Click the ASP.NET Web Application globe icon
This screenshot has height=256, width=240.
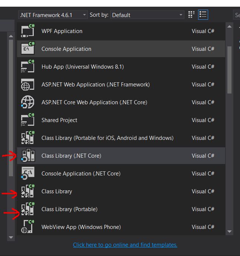point(28,85)
